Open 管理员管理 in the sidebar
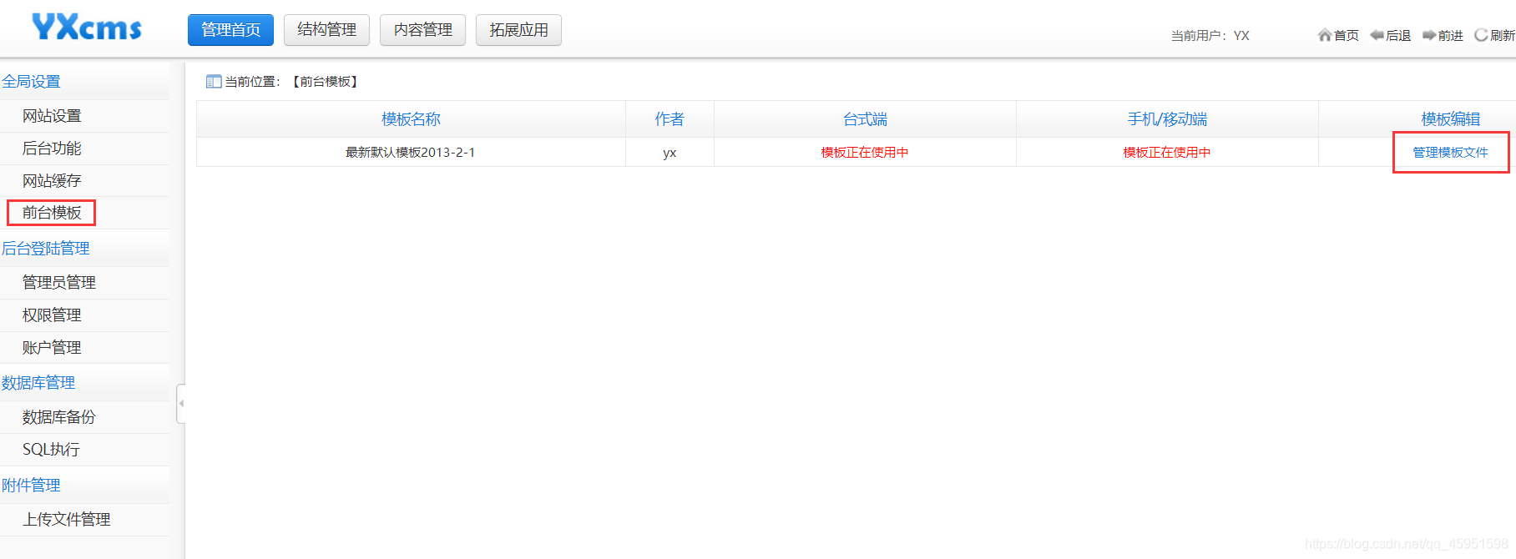The height and width of the screenshot is (559, 1516). coord(59,283)
